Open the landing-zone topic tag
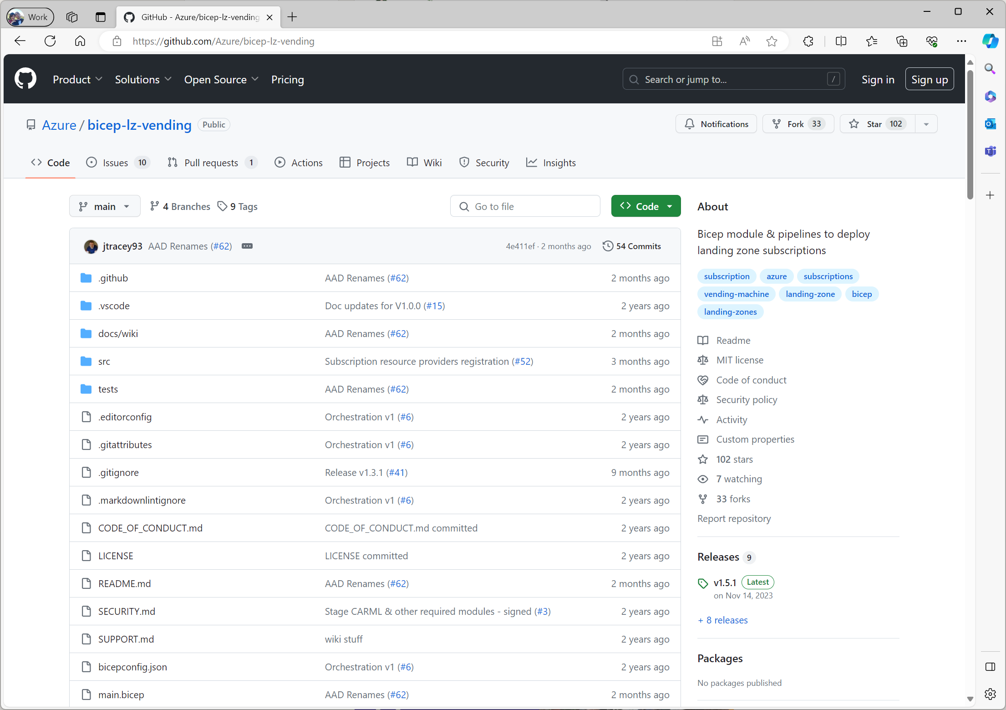The height and width of the screenshot is (710, 1006). point(810,294)
